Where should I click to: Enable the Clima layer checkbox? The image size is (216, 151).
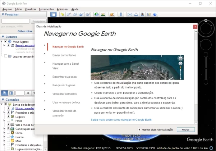point(8,132)
